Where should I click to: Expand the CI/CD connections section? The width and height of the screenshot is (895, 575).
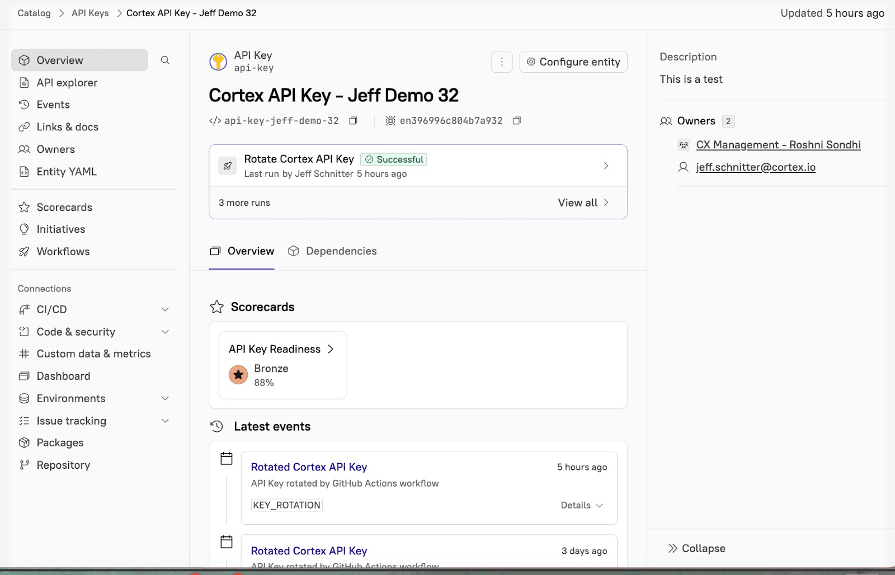click(x=165, y=309)
